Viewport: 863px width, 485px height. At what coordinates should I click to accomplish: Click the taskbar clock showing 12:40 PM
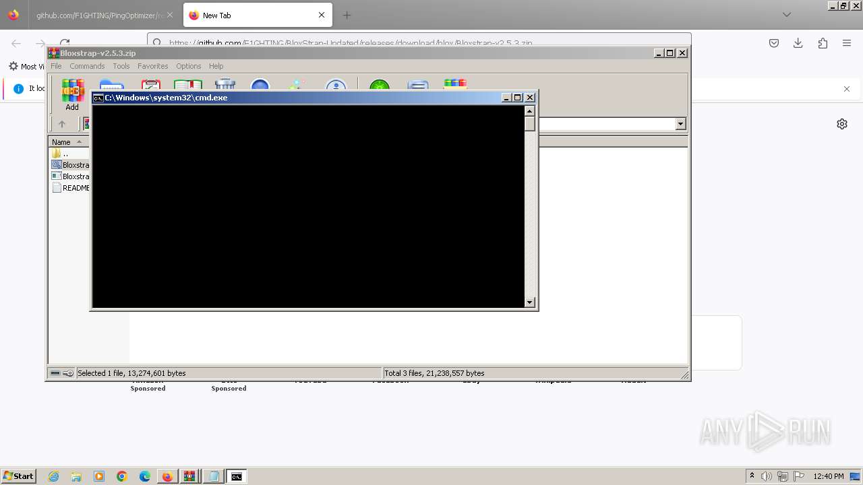click(x=829, y=476)
